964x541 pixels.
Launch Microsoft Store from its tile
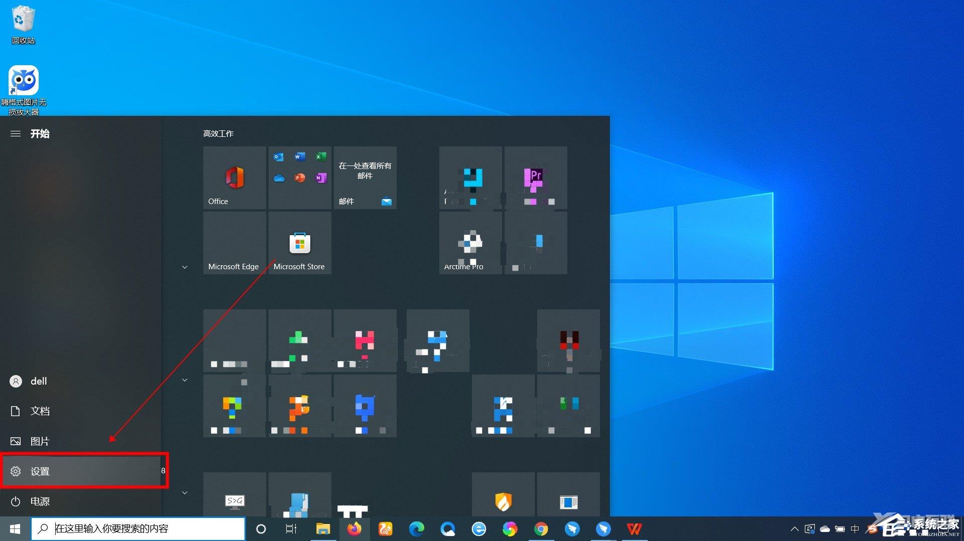click(300, 243)
